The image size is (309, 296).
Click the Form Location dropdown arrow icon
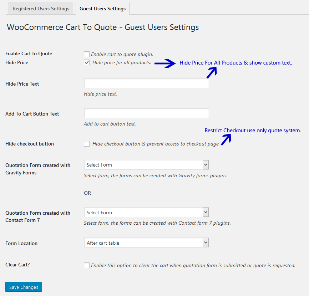[x=206, y=243]
